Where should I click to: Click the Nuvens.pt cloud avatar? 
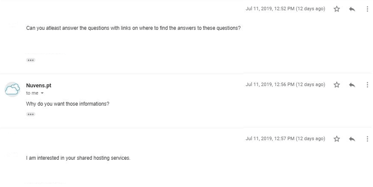coord(12,89)
